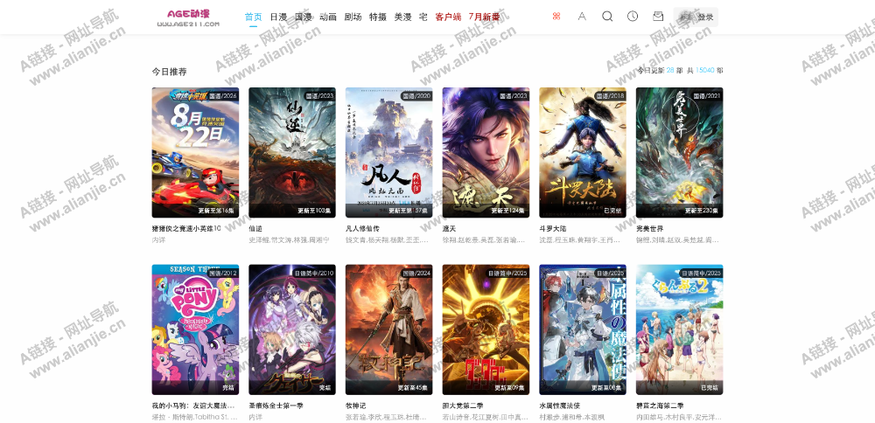875x423 pixels.
Task: Click cast text 史泽鲲 under 仙逆
Action: tap(258, 240)
